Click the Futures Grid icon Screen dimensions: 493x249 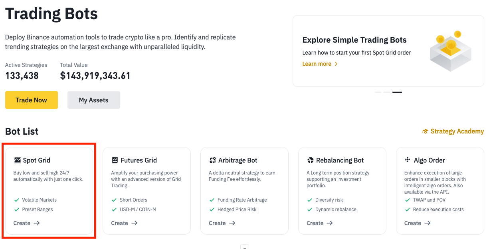point(115,160)
